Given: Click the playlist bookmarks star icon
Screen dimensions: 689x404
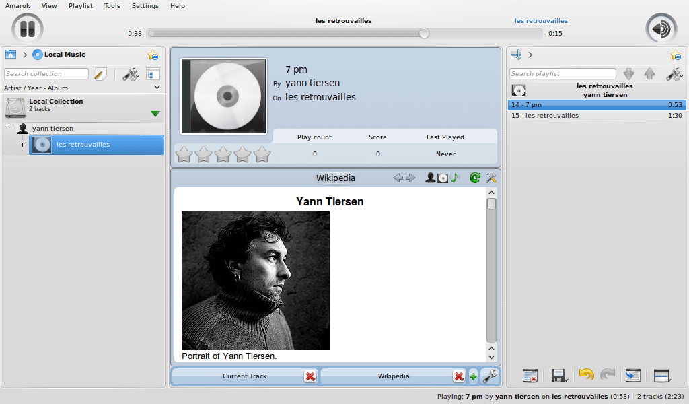Looking at the screenshot, I should pos(676,55).
